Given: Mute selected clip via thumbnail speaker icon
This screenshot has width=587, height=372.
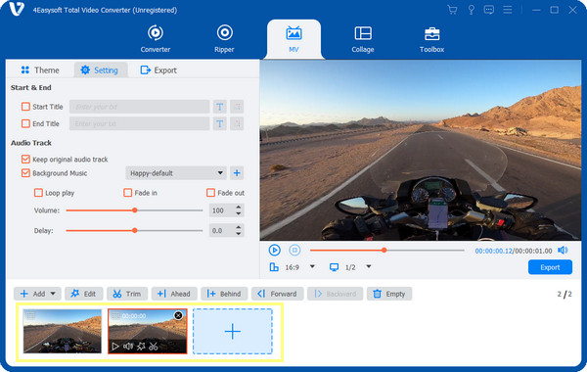Looking at the screenshot, I should click(x=128, y=347).
